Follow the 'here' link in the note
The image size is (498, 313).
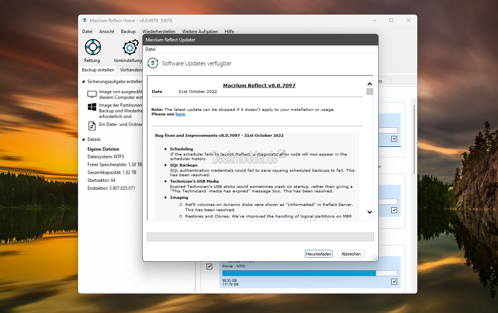180,114
